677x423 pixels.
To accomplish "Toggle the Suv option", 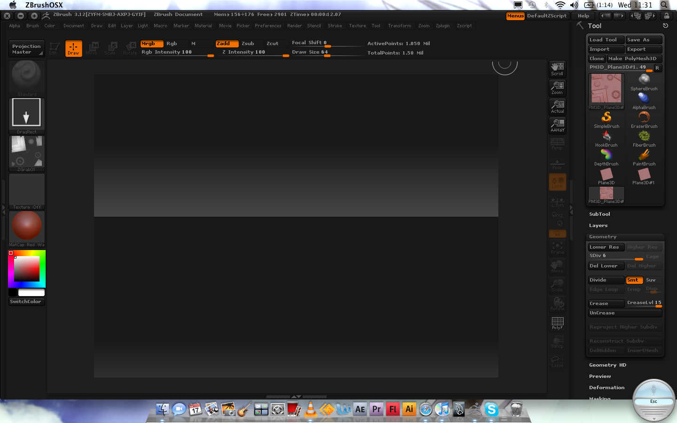I will (653, 280).
